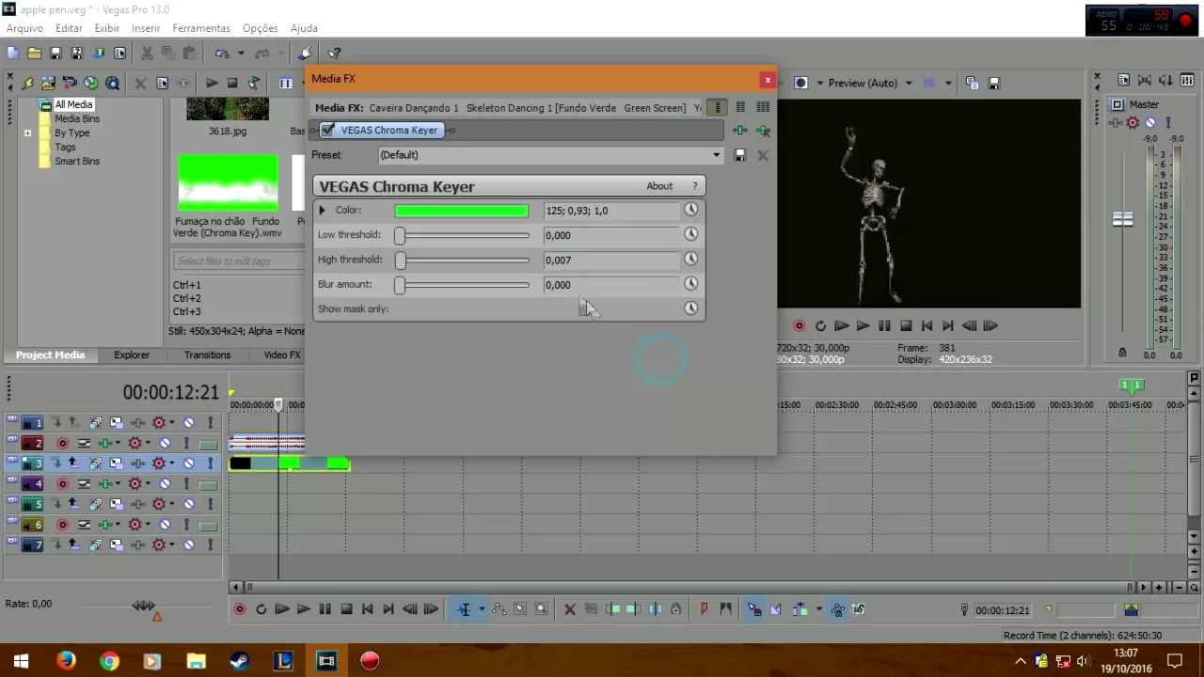Switch to the Explorer tab
The height and width of the screenshot is (677, 1204).
(132, 354)
